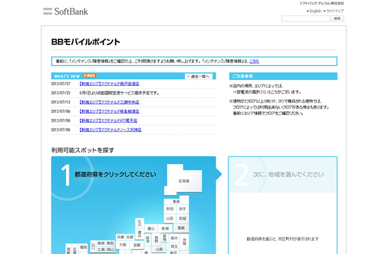Select 滋賀 prefecture tile

point(137,245)
